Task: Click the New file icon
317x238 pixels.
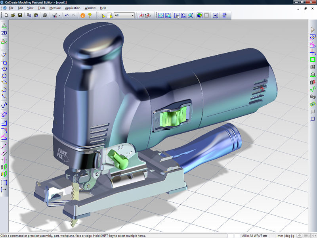Action: click(x=6, y=15)
